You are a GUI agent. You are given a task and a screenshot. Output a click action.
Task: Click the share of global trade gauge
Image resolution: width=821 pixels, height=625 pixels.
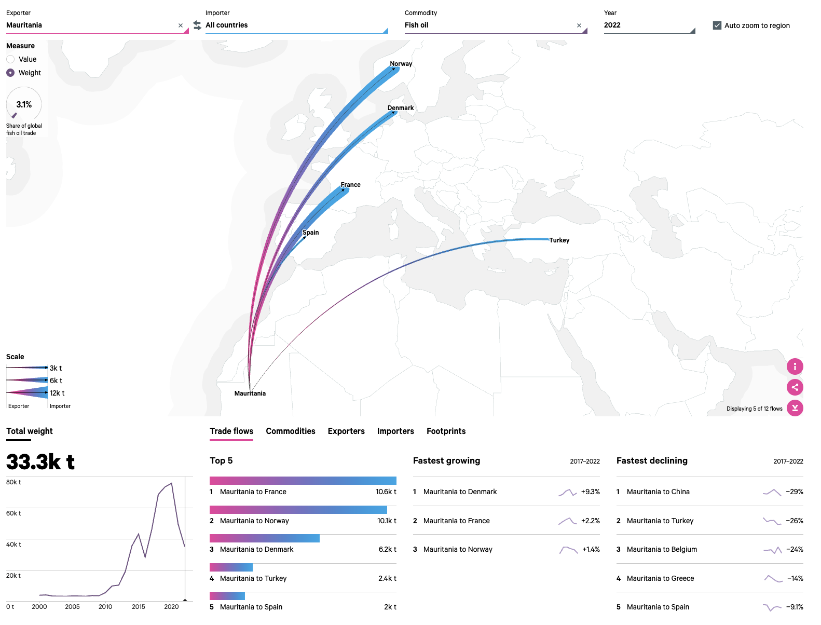click(24, 104)
